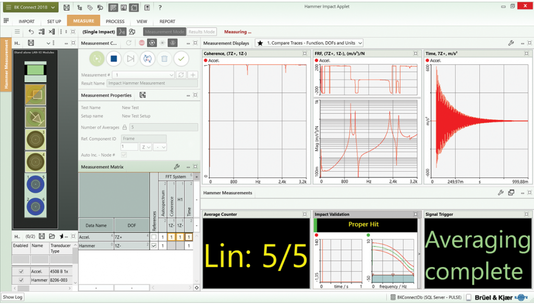The image size is (534, 305).
Task: Select the trash icon to delete the measurement
Action: click(x=164, y=59)
